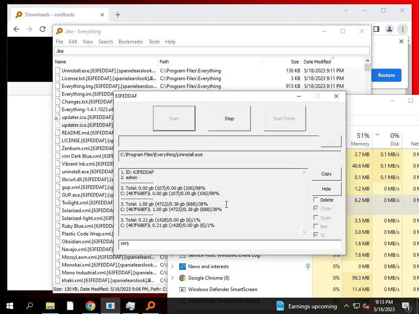
Task: Open the Everything search icon in the taskbar
Action: click(151, 306)
